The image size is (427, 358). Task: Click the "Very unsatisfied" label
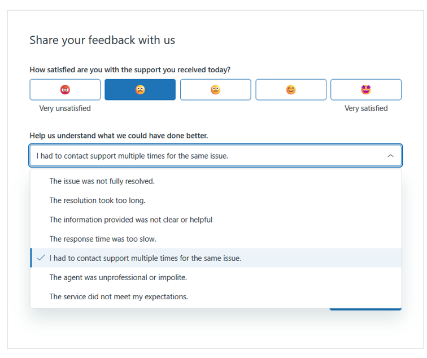(x=65, y=108)
